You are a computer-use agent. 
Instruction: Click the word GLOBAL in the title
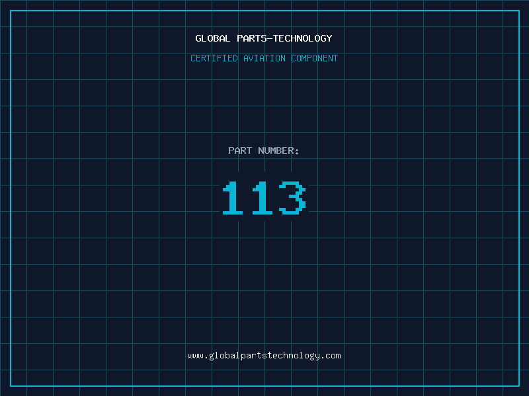[213, 38]
